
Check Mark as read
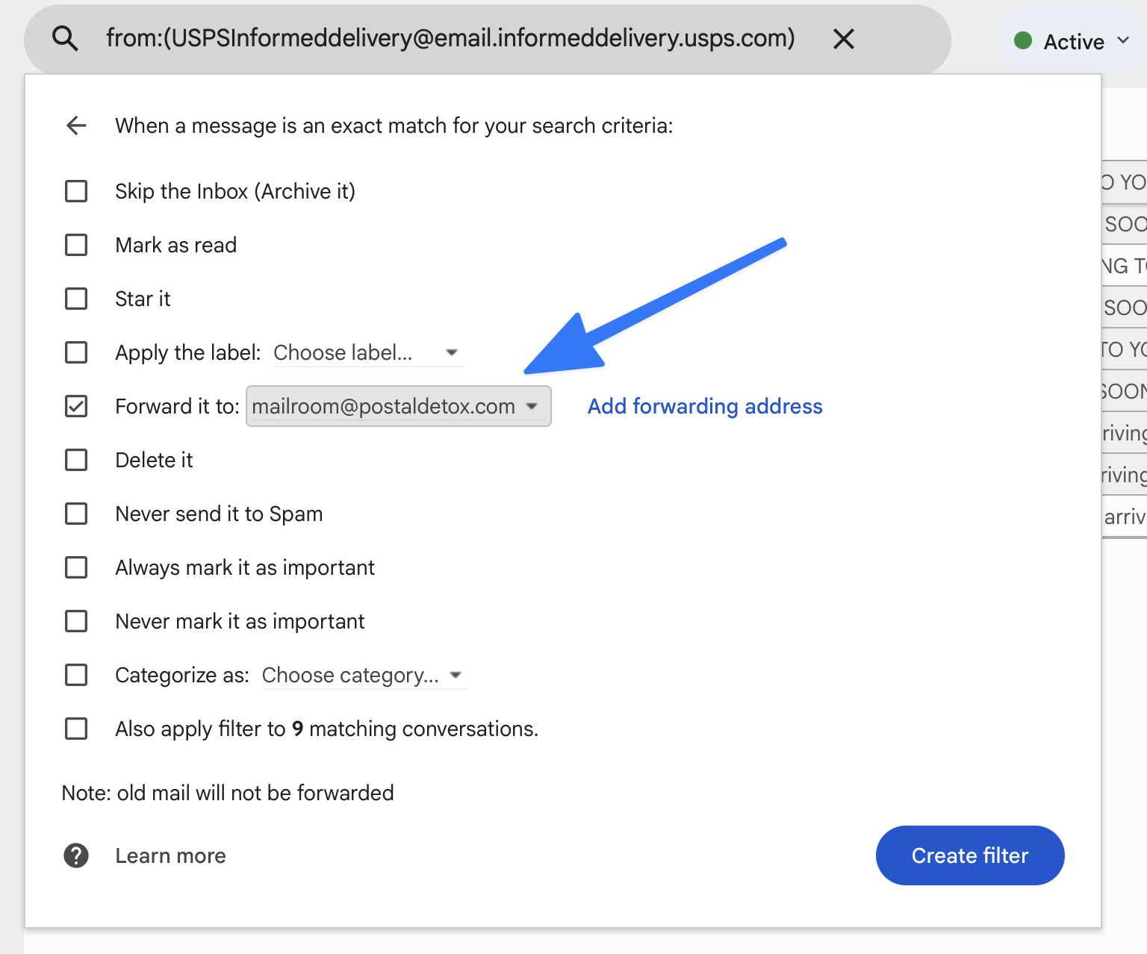[75, 245]
